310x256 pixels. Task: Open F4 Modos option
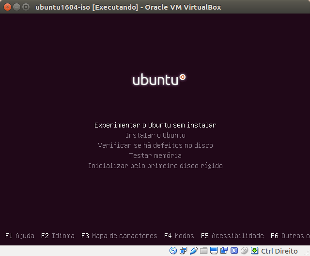click(179, 236)
